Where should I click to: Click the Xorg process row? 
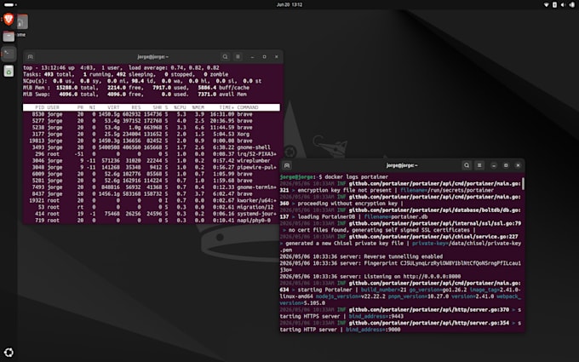point(152,134)
